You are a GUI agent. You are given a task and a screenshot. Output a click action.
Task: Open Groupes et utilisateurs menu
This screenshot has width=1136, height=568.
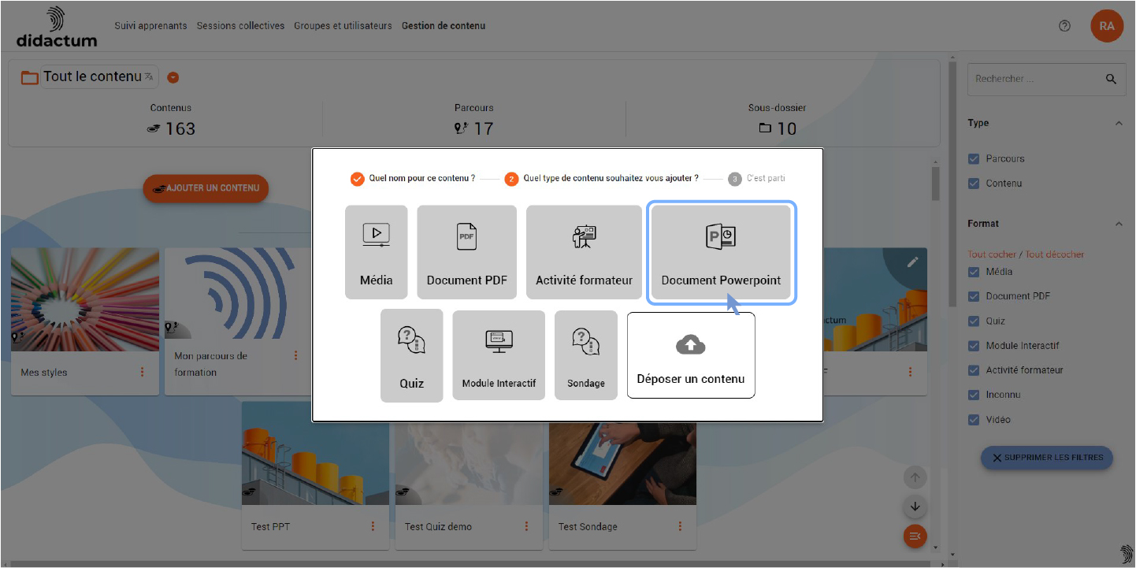(x=343, y=26)
